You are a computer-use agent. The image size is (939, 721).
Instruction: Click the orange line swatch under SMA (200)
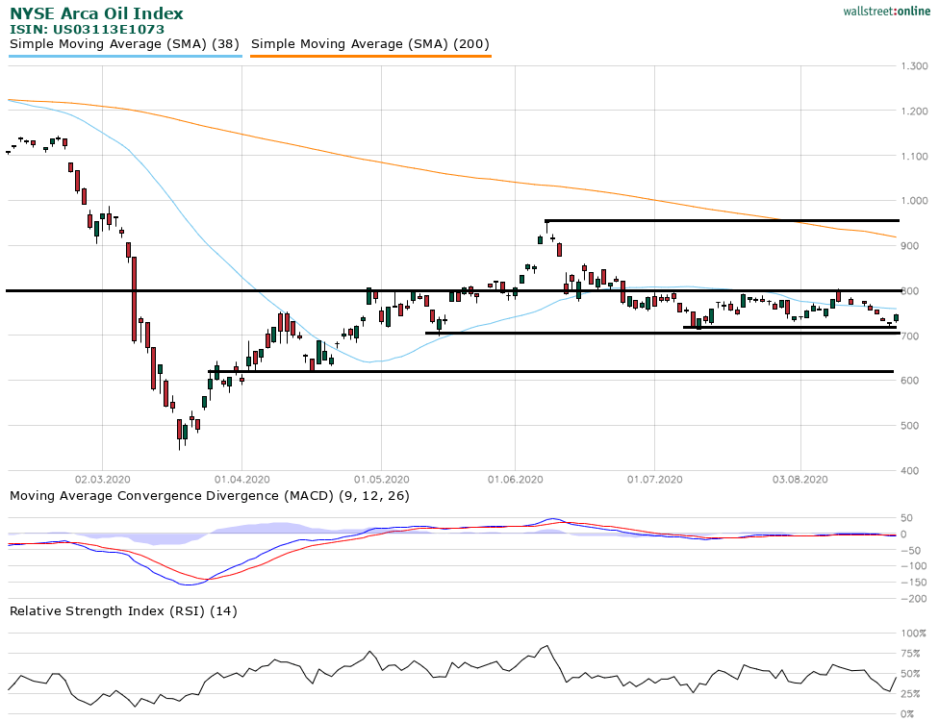369,57
